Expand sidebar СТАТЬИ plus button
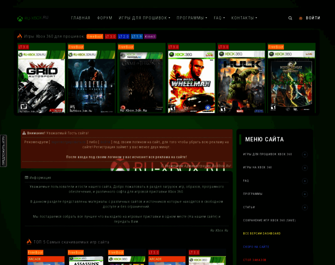Viewport: 335px width, 265px height. 305,208
